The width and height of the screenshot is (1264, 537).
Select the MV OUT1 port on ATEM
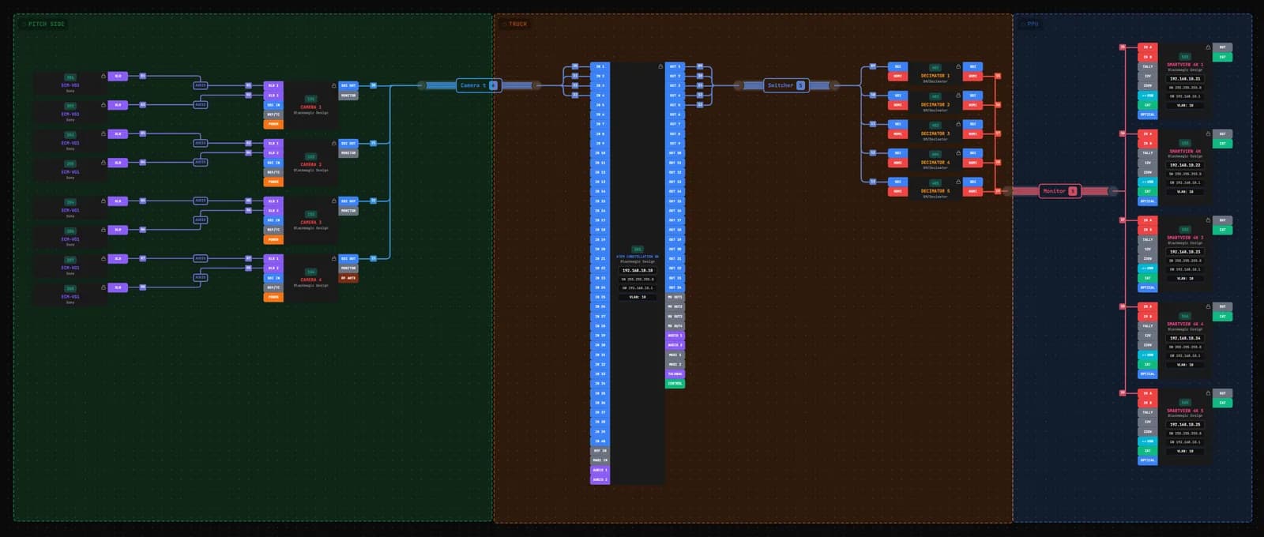pyautogui.click(x=675, y=297)
